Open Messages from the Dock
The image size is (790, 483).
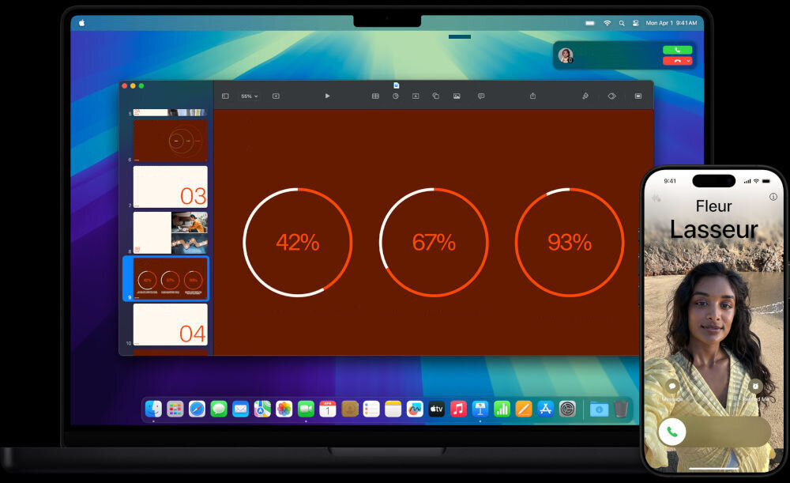point(219,409)
